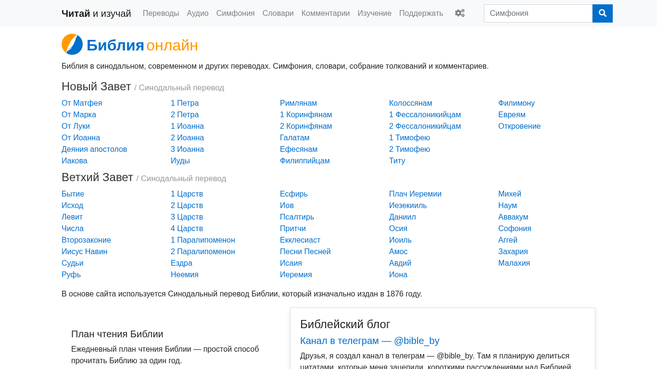Go to Симфония in the navbar
657x369 pixels.
click(236, 13)
